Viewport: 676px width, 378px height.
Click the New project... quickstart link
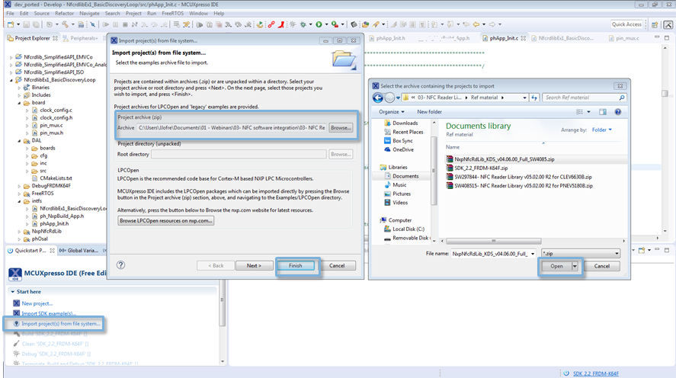[37, 303]
